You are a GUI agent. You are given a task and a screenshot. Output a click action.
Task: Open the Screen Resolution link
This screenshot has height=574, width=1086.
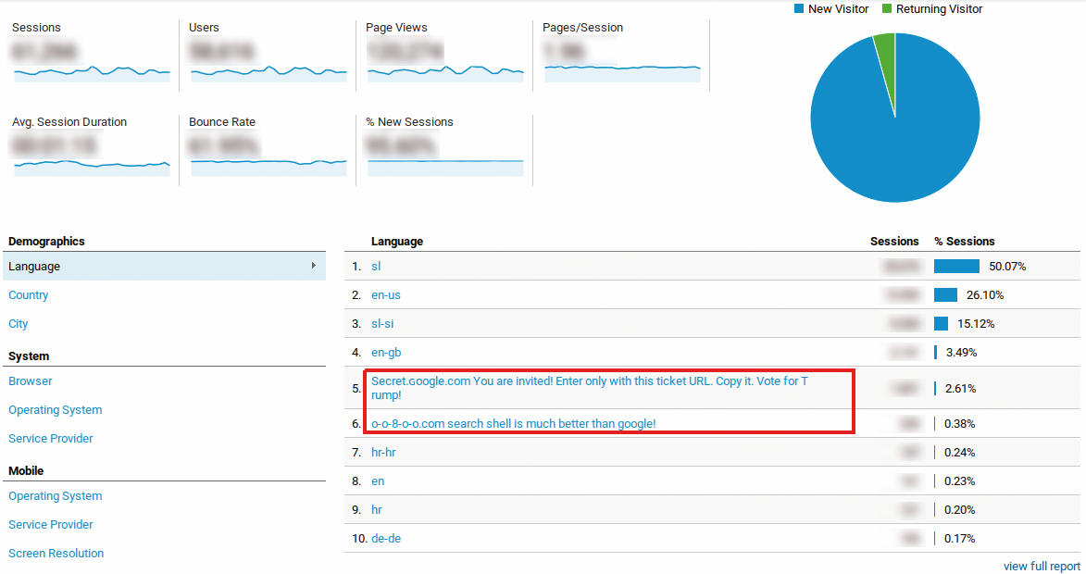[56, 554]
